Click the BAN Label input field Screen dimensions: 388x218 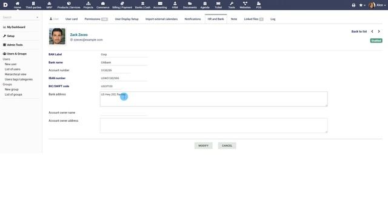[124, 54]
